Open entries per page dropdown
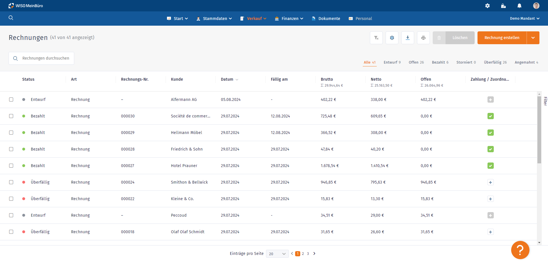The width and height of the screenshot is (548, 262). coord(277,254)
